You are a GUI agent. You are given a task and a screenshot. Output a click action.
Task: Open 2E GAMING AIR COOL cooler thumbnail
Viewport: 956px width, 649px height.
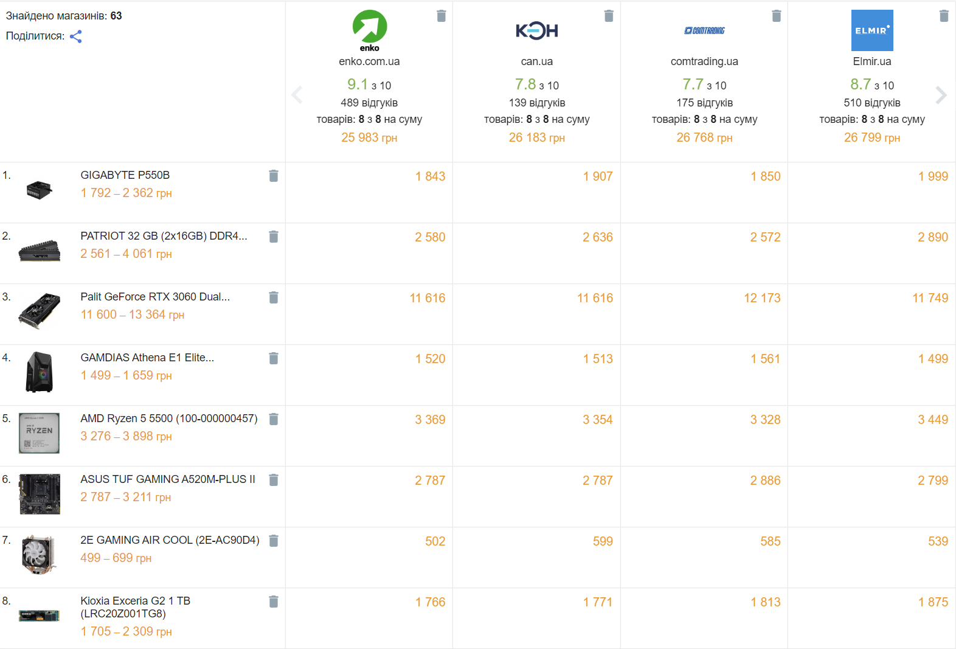pos(40,555)
